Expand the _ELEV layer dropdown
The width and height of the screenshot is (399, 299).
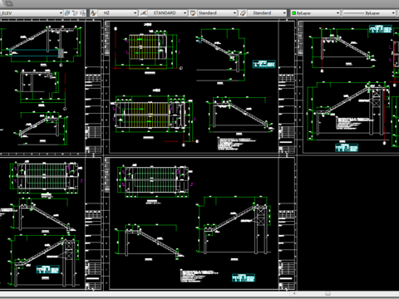[x=61, y=13]
